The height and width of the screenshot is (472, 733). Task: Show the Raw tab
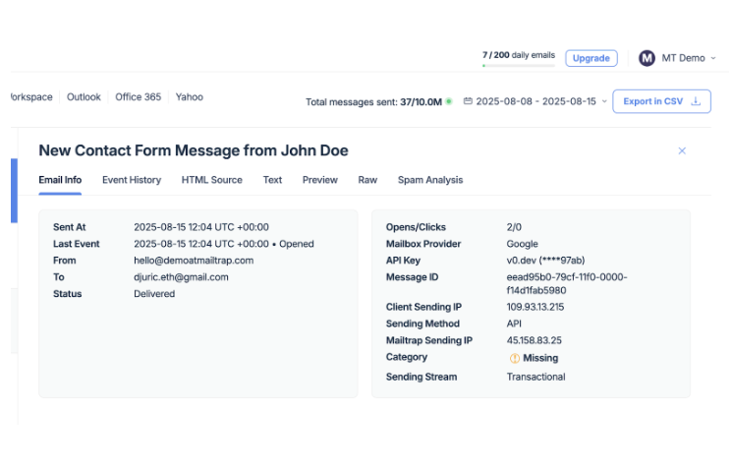[367, 180]
